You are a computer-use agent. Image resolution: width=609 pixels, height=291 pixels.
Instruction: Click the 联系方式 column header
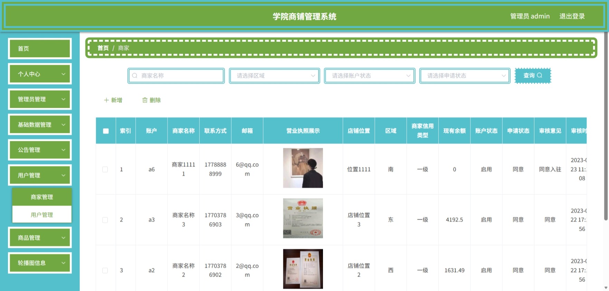(x=215, y=131)
